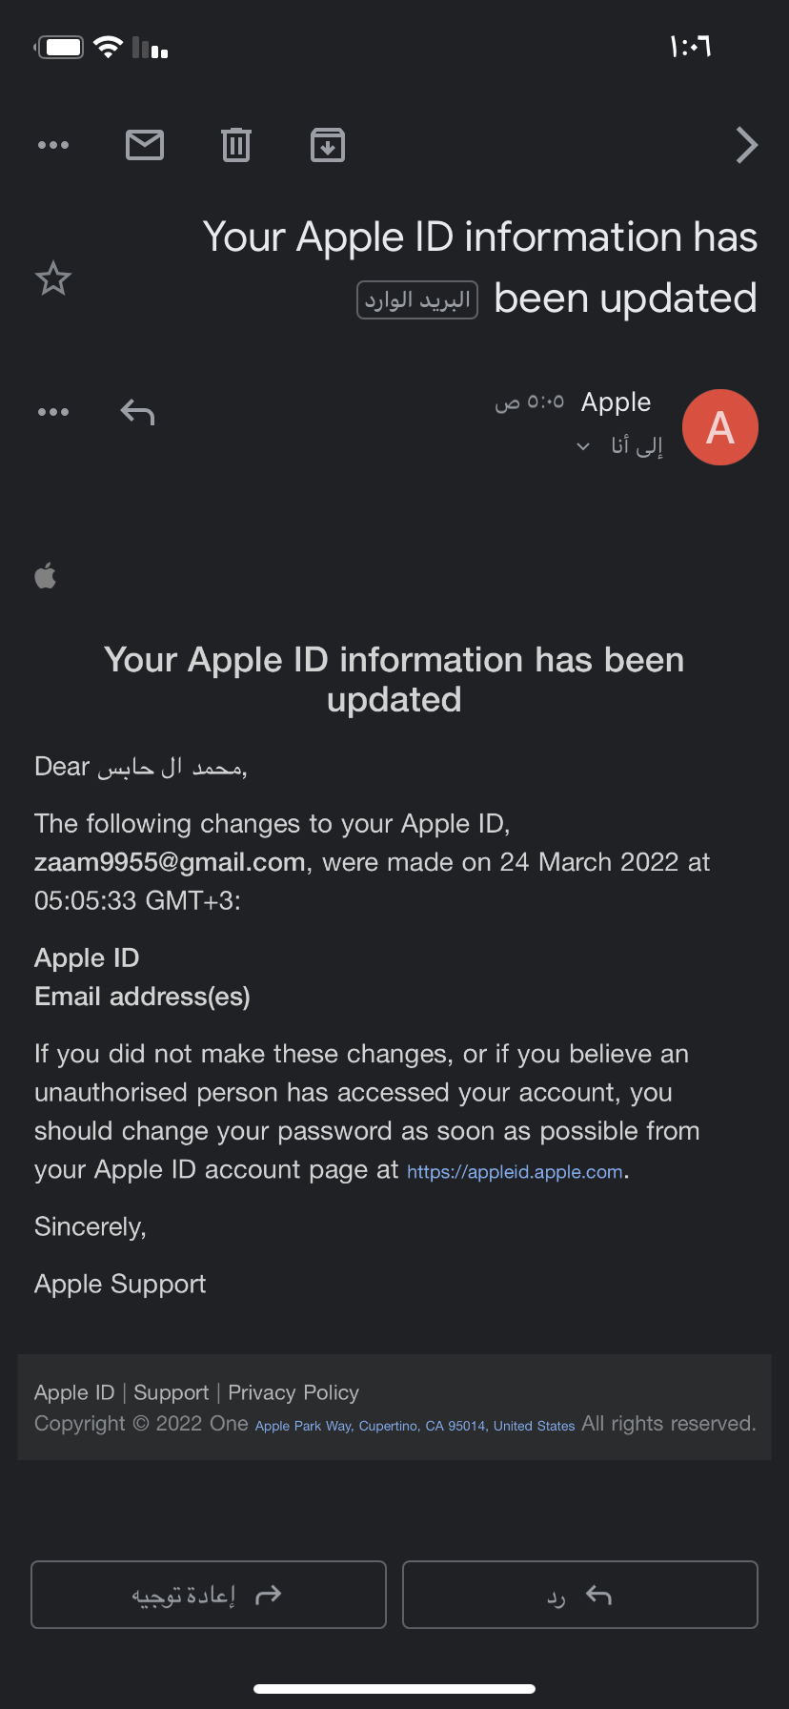Open the Privacy Policy footer link
Screen dimensions: 789x1709
(x=293, y=1392)
